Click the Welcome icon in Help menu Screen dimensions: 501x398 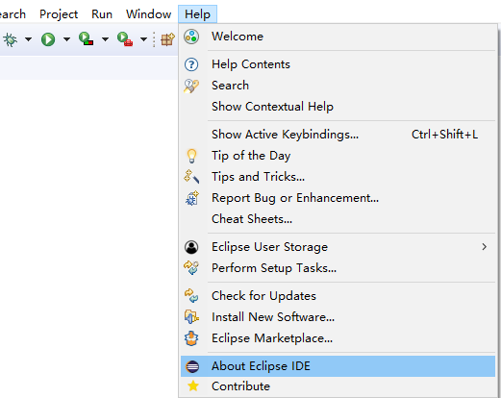pos(191,37)
